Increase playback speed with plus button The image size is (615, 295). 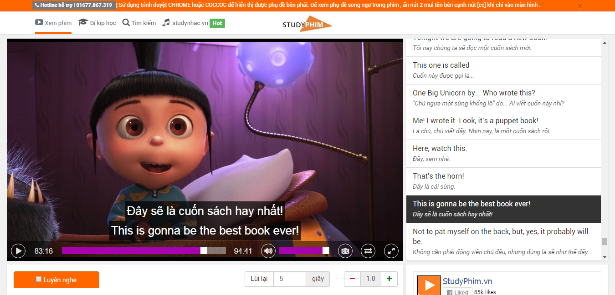click(389, 279)
